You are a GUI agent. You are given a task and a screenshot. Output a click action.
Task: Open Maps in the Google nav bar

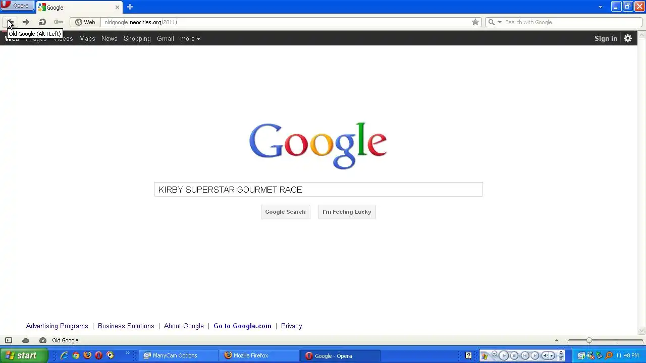coord(87,39)
